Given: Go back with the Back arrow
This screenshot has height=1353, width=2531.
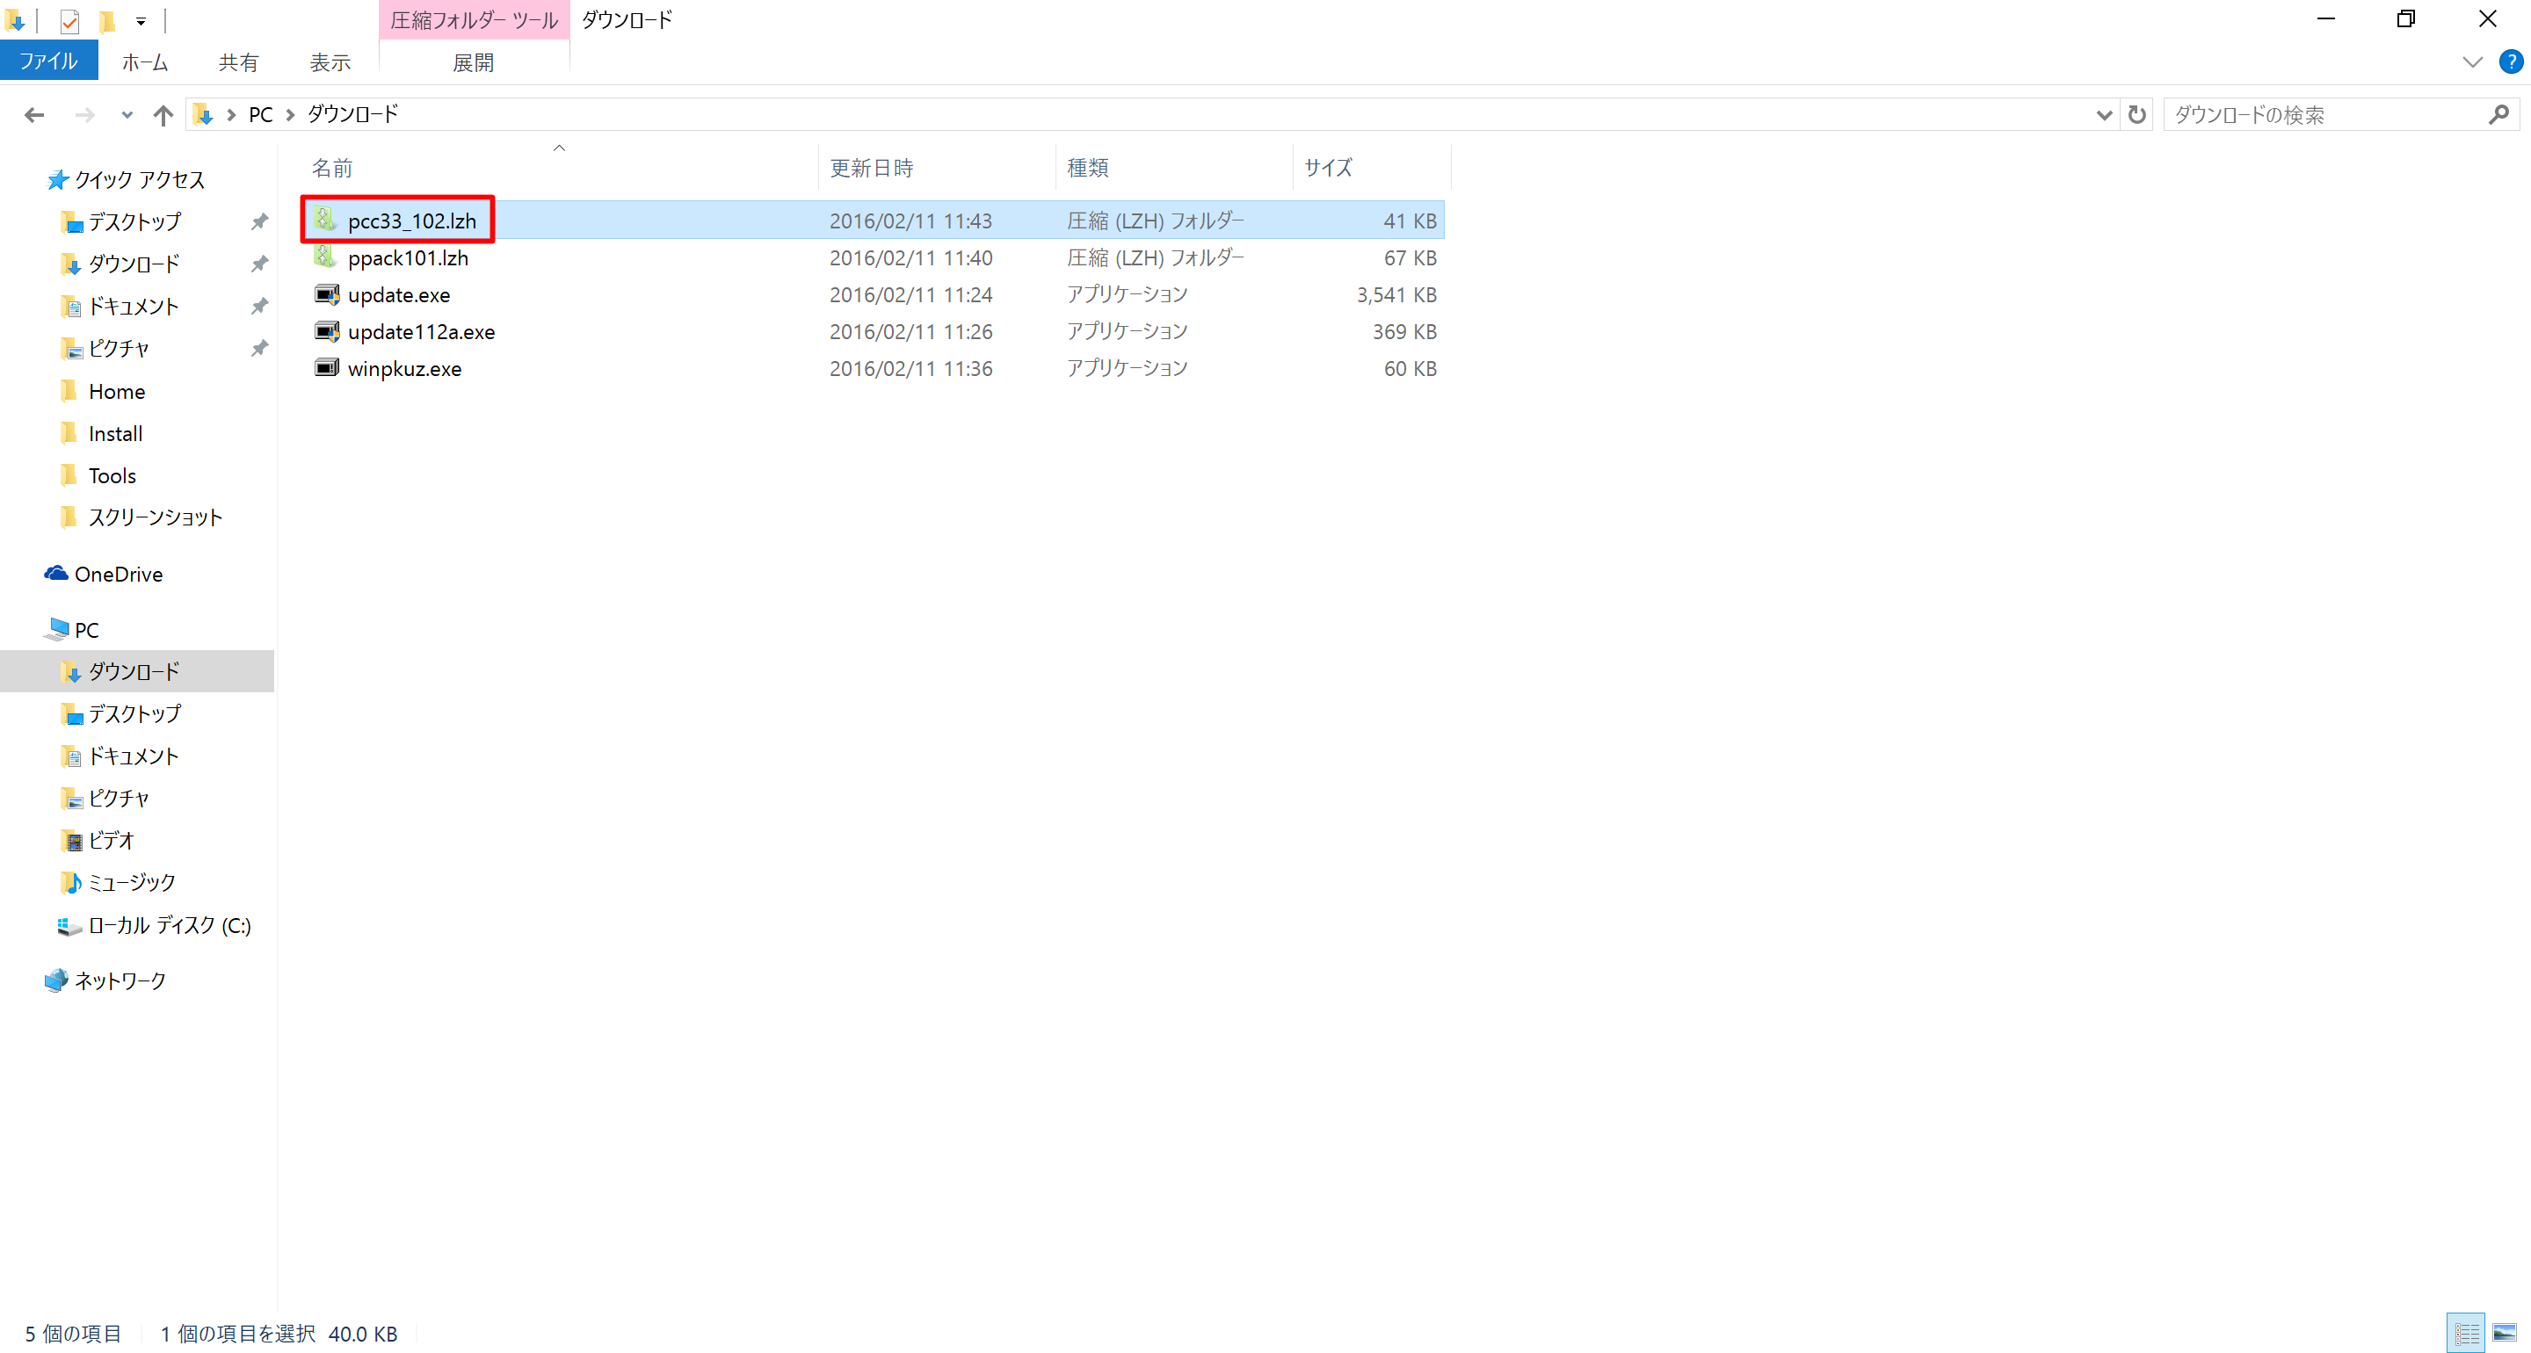Looking at the screenshot, I should (34, 115).
